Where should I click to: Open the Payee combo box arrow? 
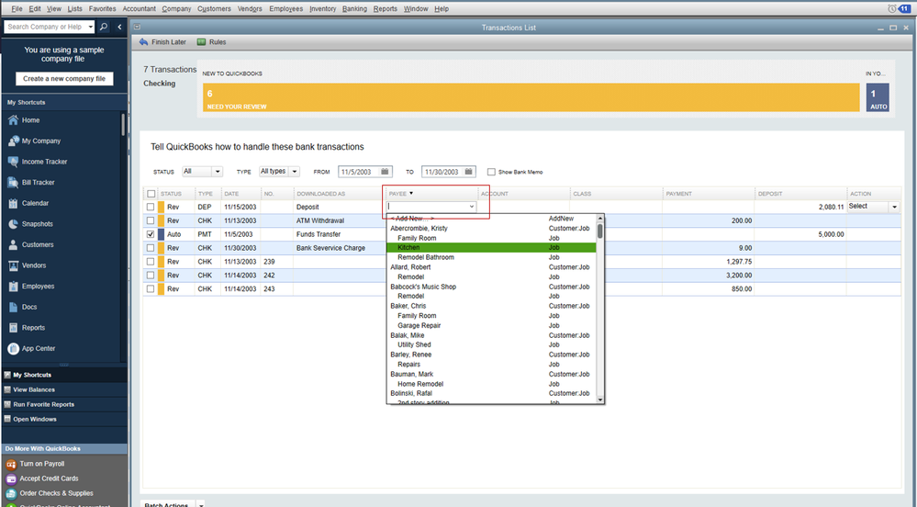[x=472, y=207]
